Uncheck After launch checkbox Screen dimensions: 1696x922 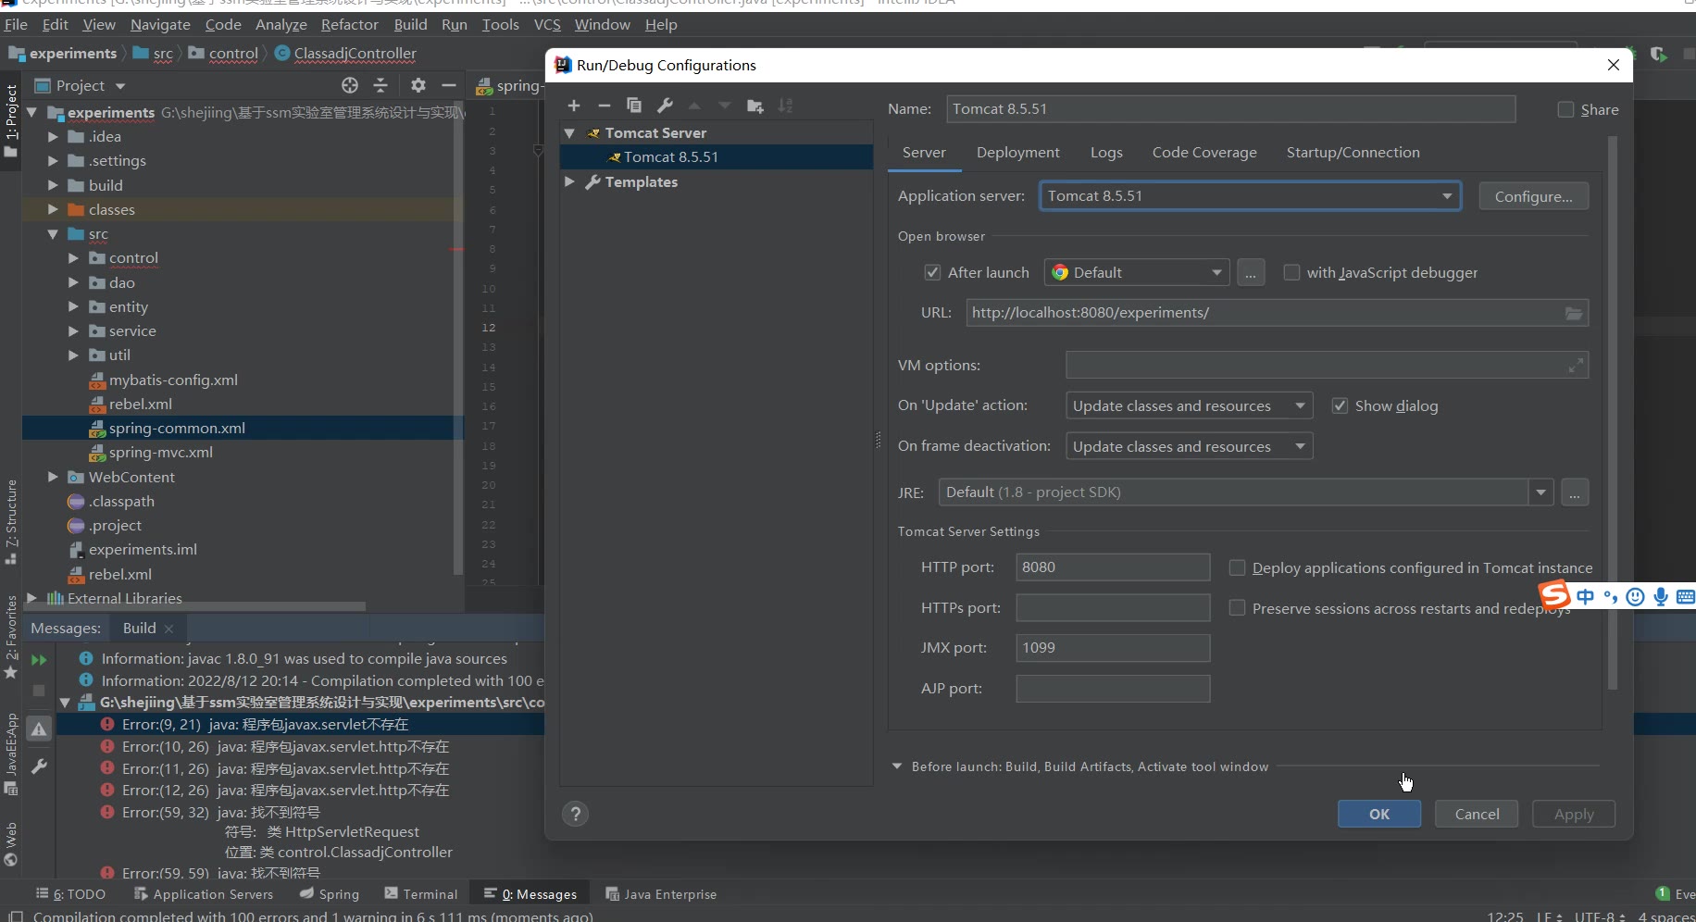932,272
